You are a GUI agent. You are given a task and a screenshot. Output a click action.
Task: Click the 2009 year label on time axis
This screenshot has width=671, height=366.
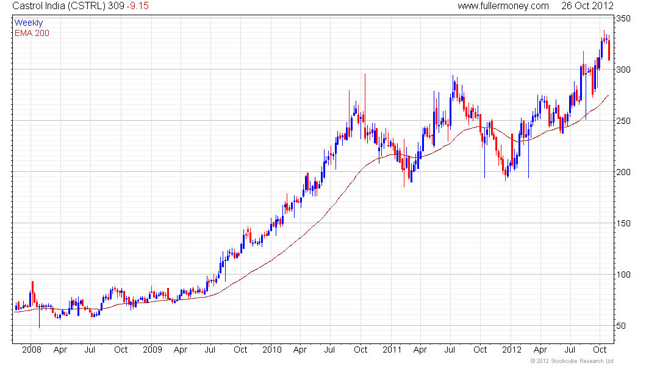point(152,350)
